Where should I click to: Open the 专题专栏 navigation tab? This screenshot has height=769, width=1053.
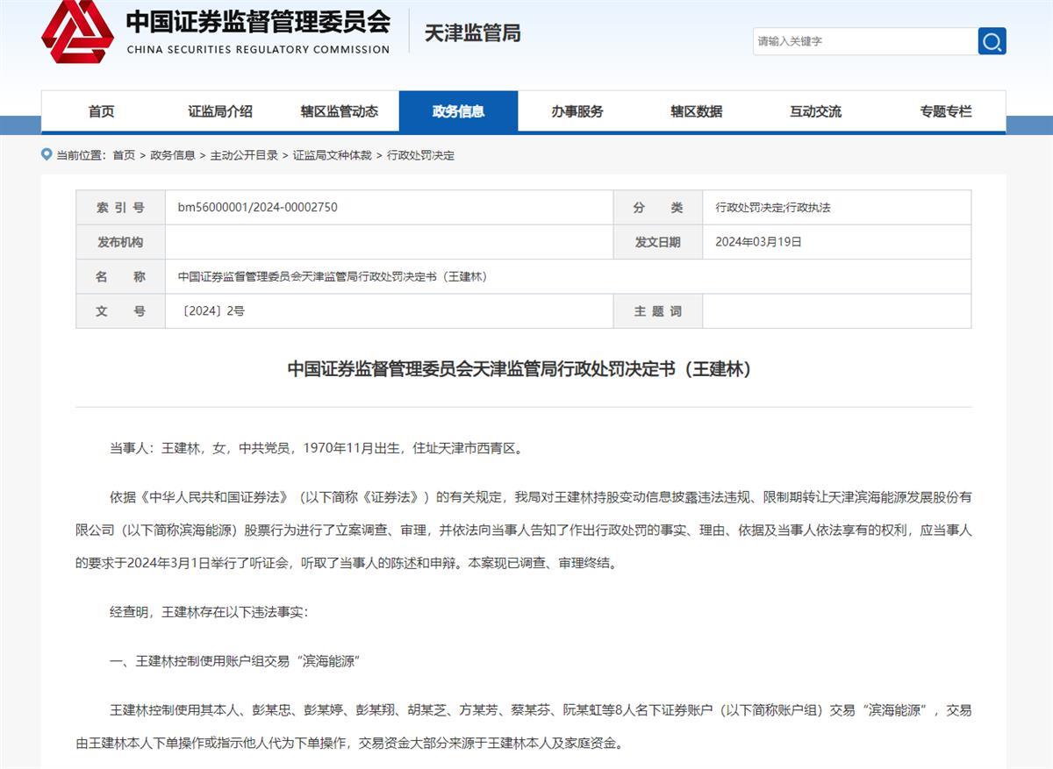(946, 111)
